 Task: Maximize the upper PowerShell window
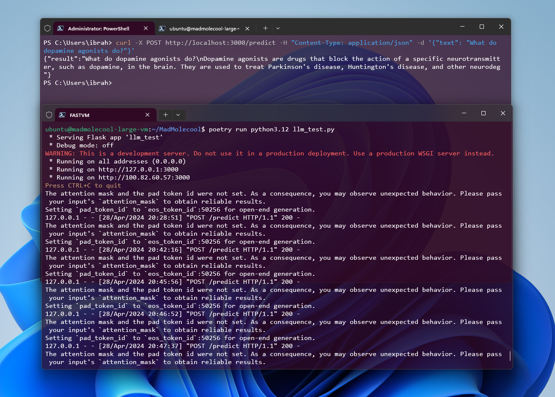[482, 27]
